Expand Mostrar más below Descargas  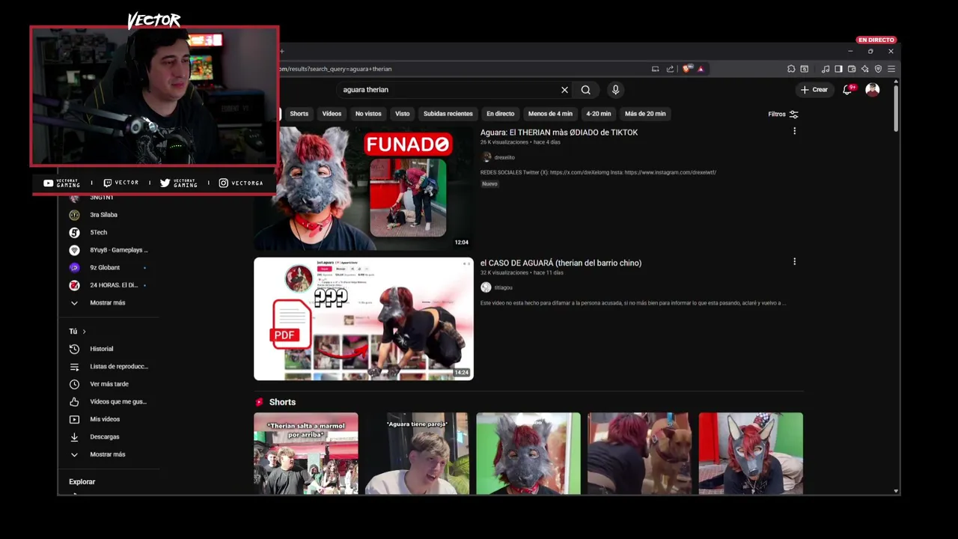pos(108,454)
